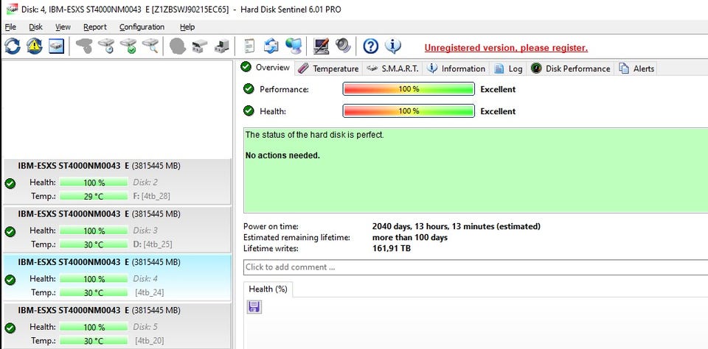Screen dimensions: 708x349
Task: Click the two stacked drives toolbar icon
Action: pos(200,46)
